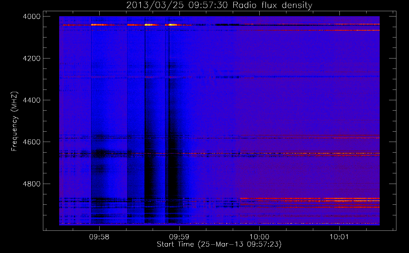Click the 'Frequency (MHZ)' y-axis label

(x=14, y=121)
